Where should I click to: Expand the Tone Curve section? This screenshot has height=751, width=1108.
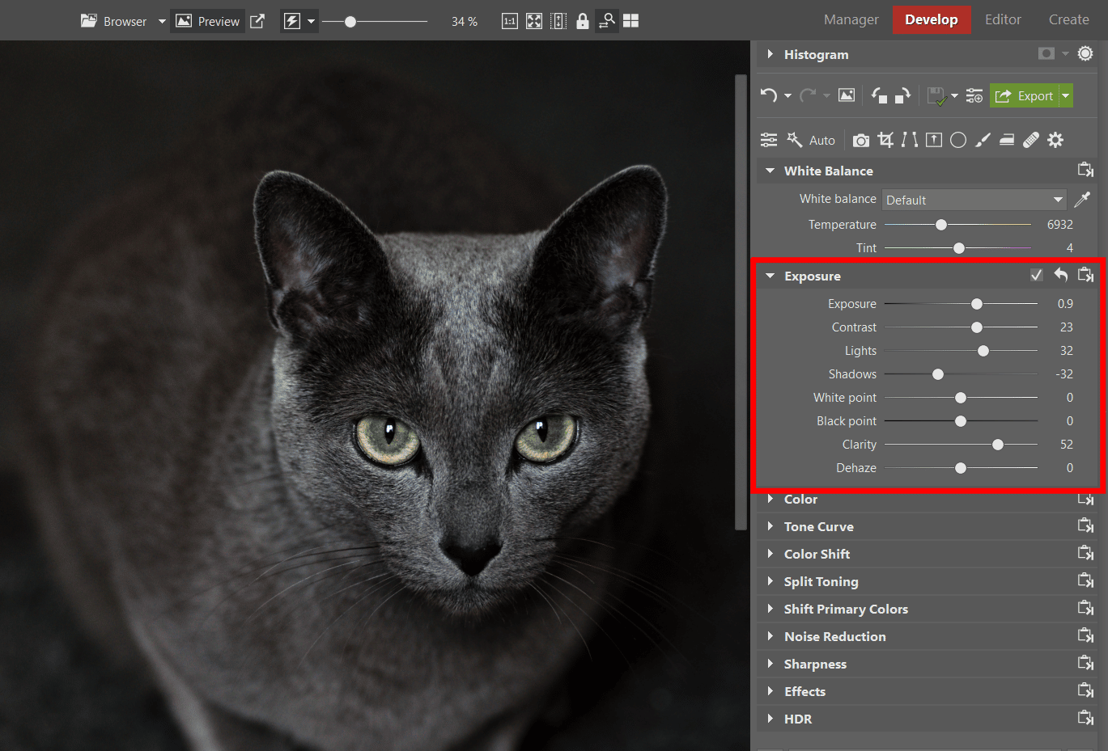[818, 526]
